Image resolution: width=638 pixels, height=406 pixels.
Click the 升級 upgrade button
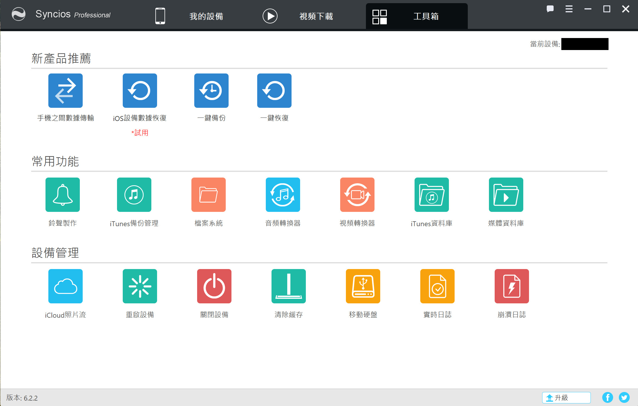(x=566, y=398)
